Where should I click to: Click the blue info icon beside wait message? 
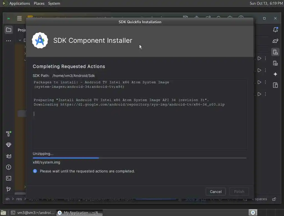coord(35,171)
